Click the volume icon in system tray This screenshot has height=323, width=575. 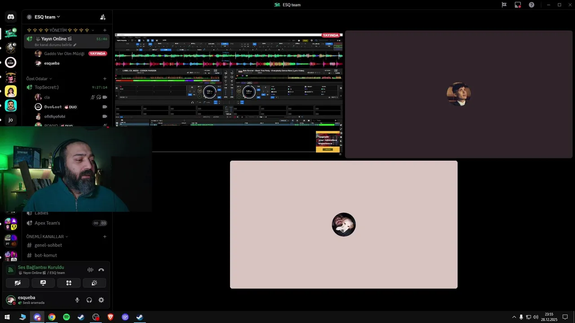pos(536,317)
